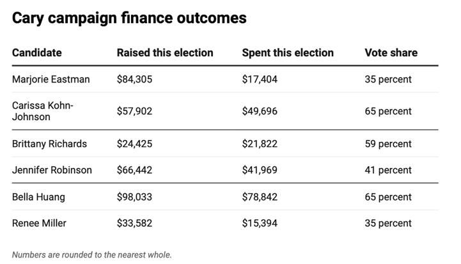Click the $84,305 raised amount
The height and width of the screenshot is (264, 461).
134,79
